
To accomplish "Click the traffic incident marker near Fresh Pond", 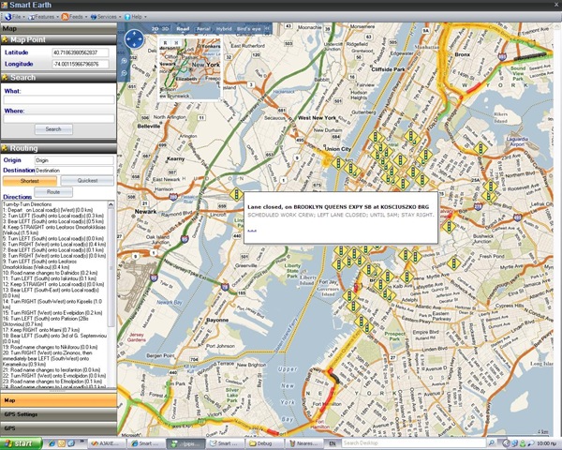I will (x=453, y=263).
